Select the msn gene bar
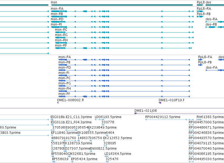224x163 pixels. pyautogui.click(x=122, y=5)
